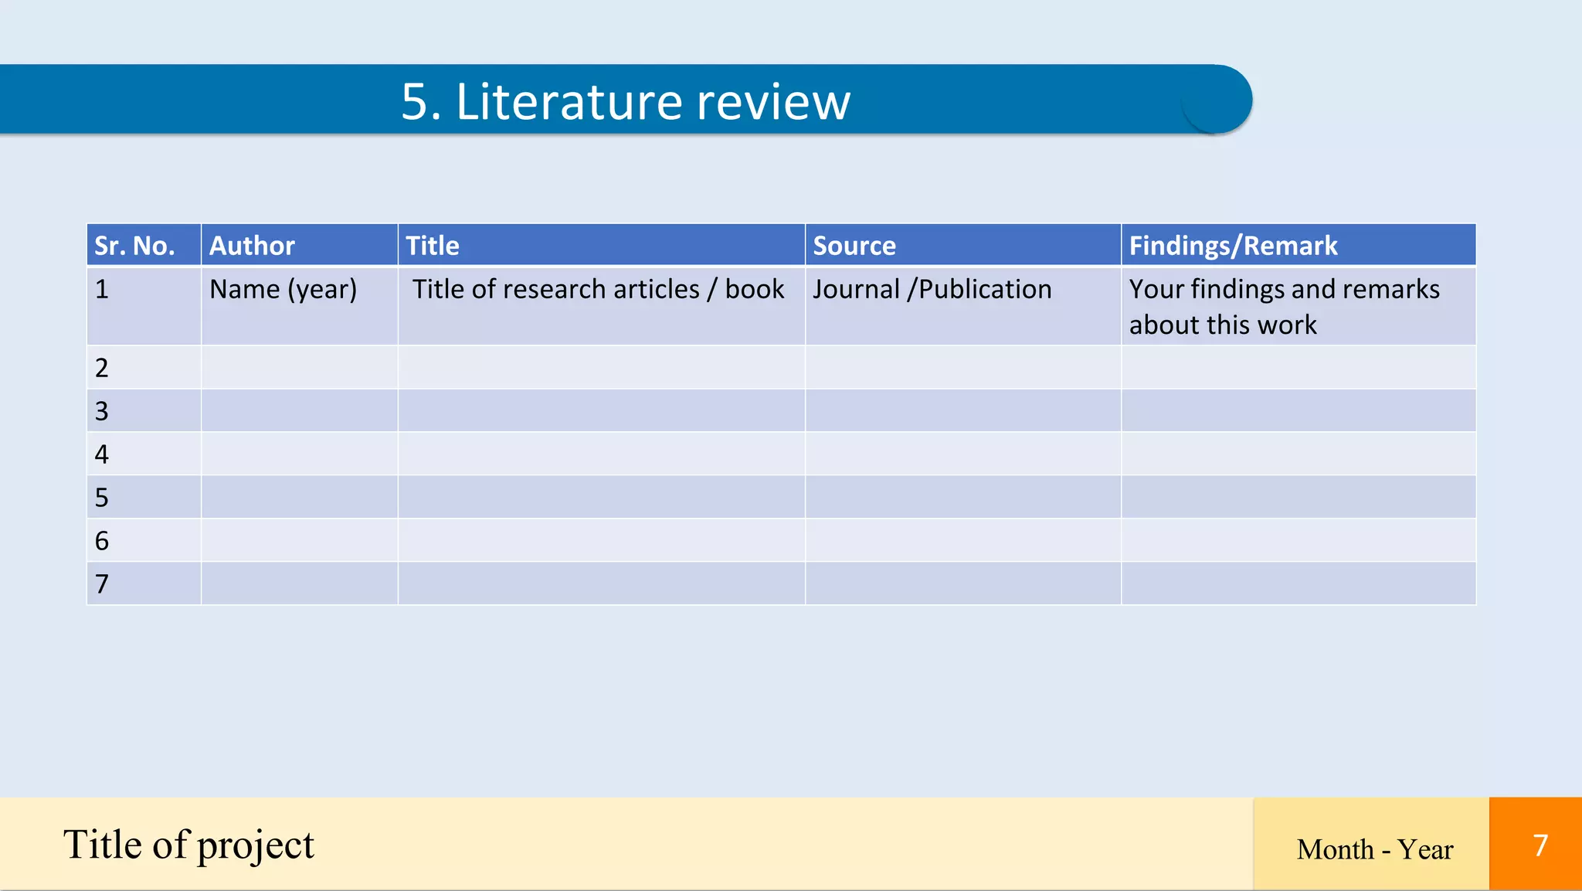The width and height of the screenshot is (1582, 891).
Task: Select serial number 4 cell
Action: coord(144,454)
